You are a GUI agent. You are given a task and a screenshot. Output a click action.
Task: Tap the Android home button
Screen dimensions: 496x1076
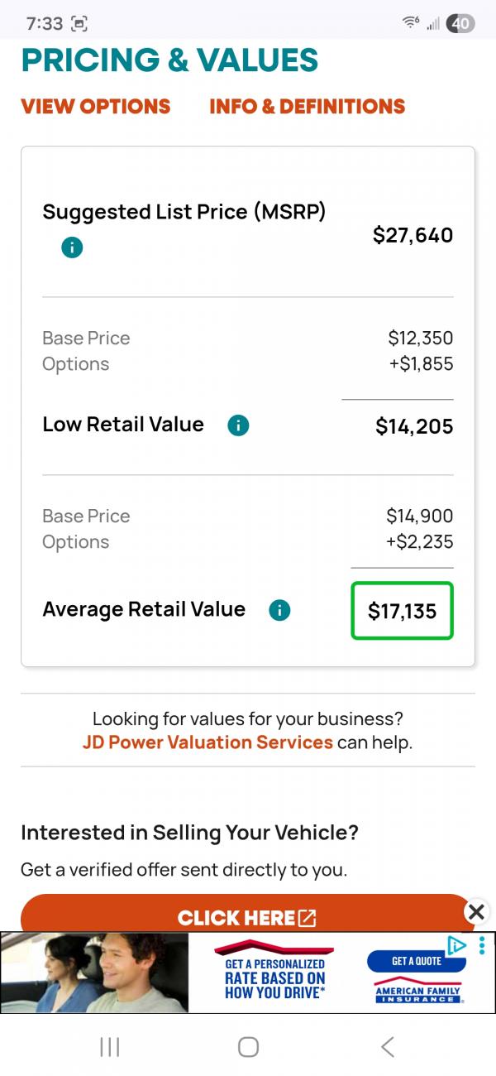(248, 1047)
